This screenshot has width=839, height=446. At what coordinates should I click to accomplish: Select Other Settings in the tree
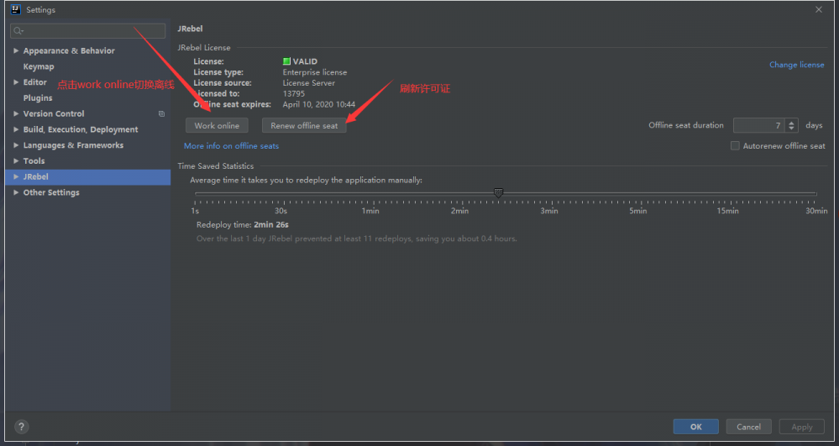coord(51,192)
